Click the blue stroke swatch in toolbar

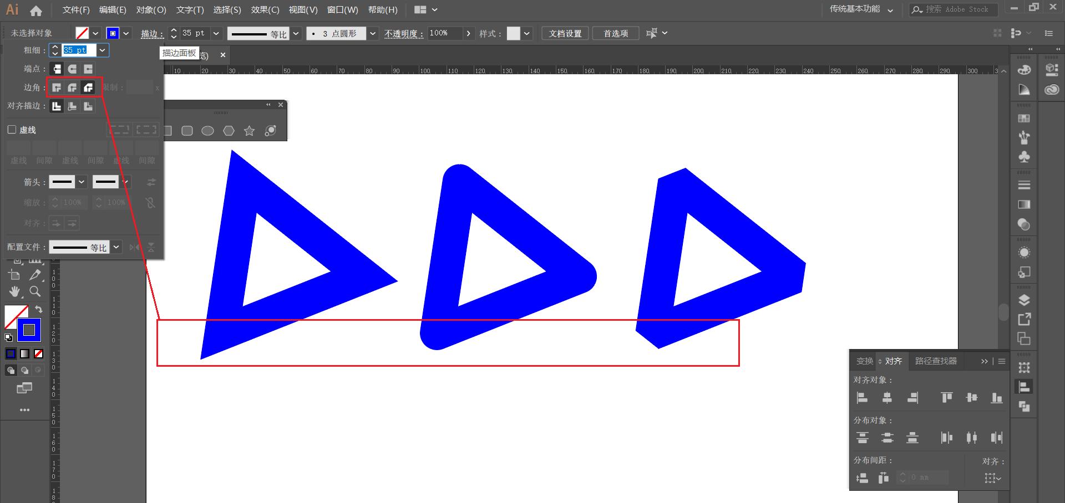coord(29,330)
